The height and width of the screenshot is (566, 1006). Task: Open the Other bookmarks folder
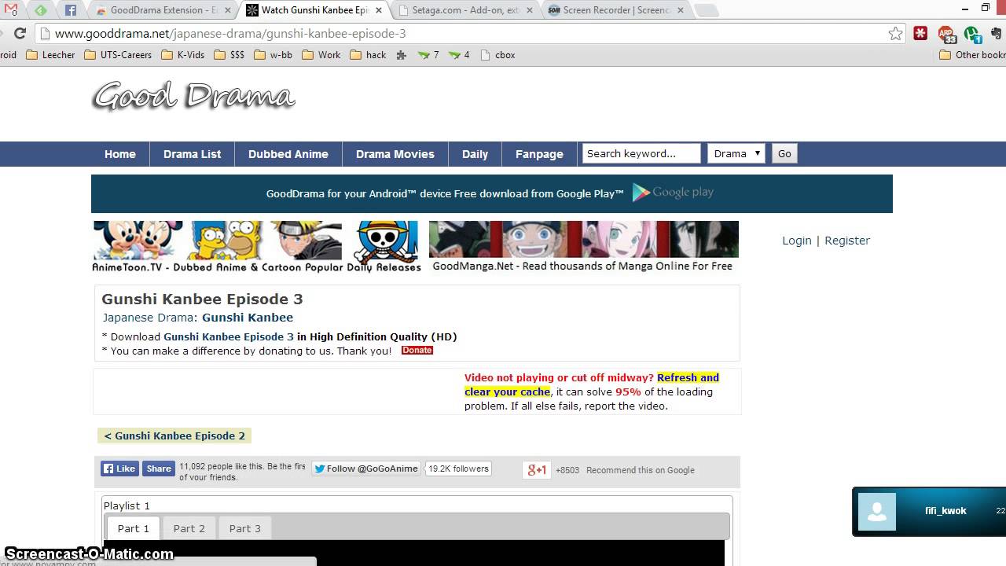[972, 55]
